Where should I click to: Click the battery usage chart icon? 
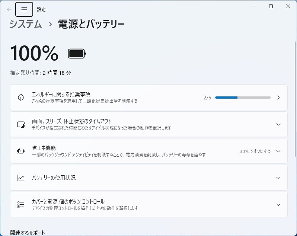tap(21, 178)
